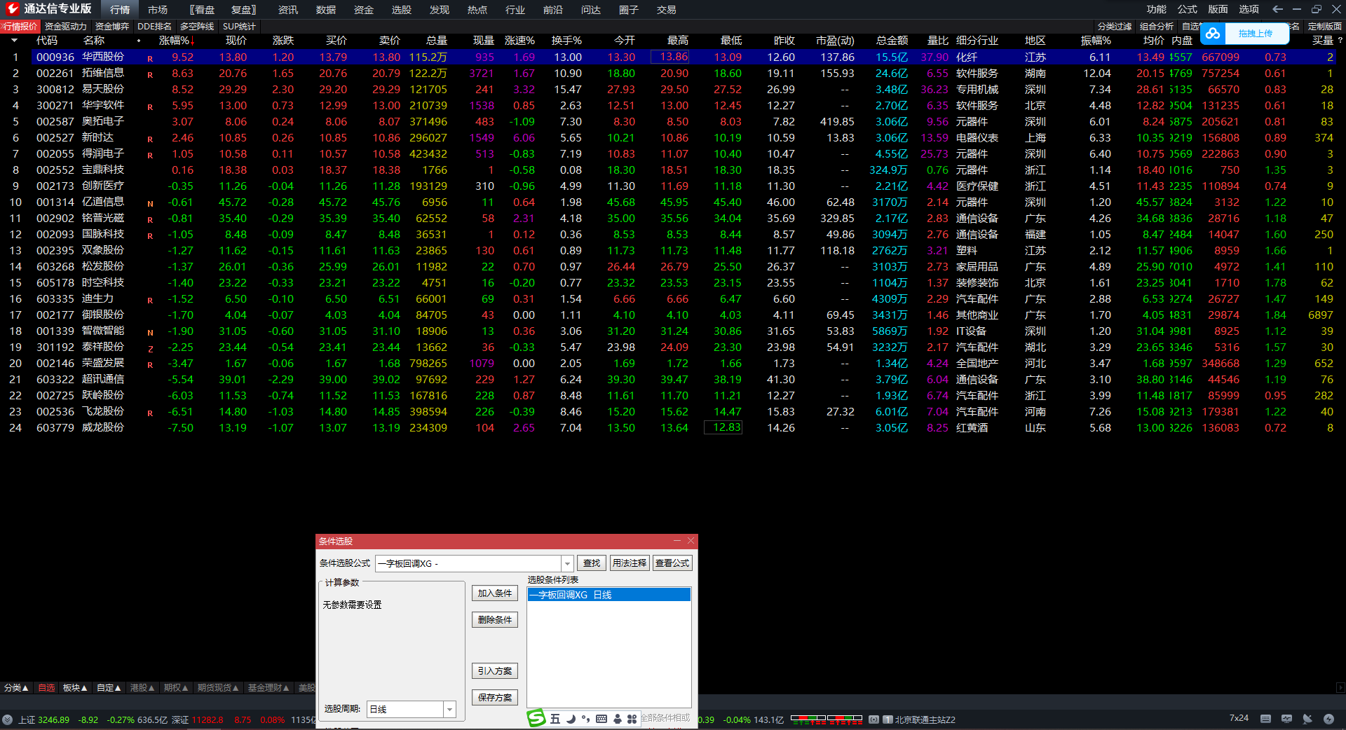Screen dimensions: 1346x730
Task: Switch to the 资金驱动力 tab
Action: (66, 27)
